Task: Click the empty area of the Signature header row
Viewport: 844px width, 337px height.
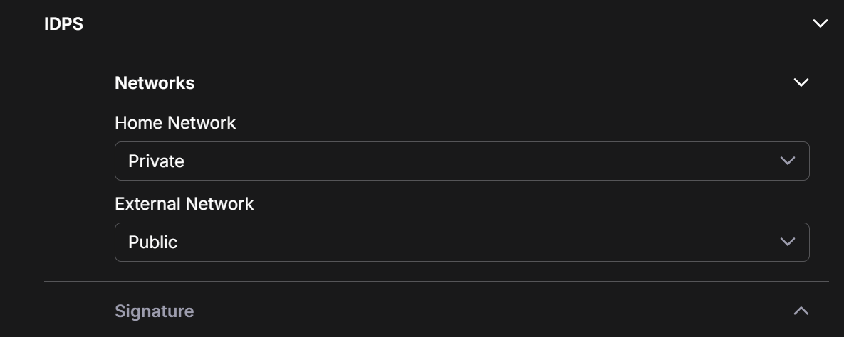Action: (x=484, y=311)
